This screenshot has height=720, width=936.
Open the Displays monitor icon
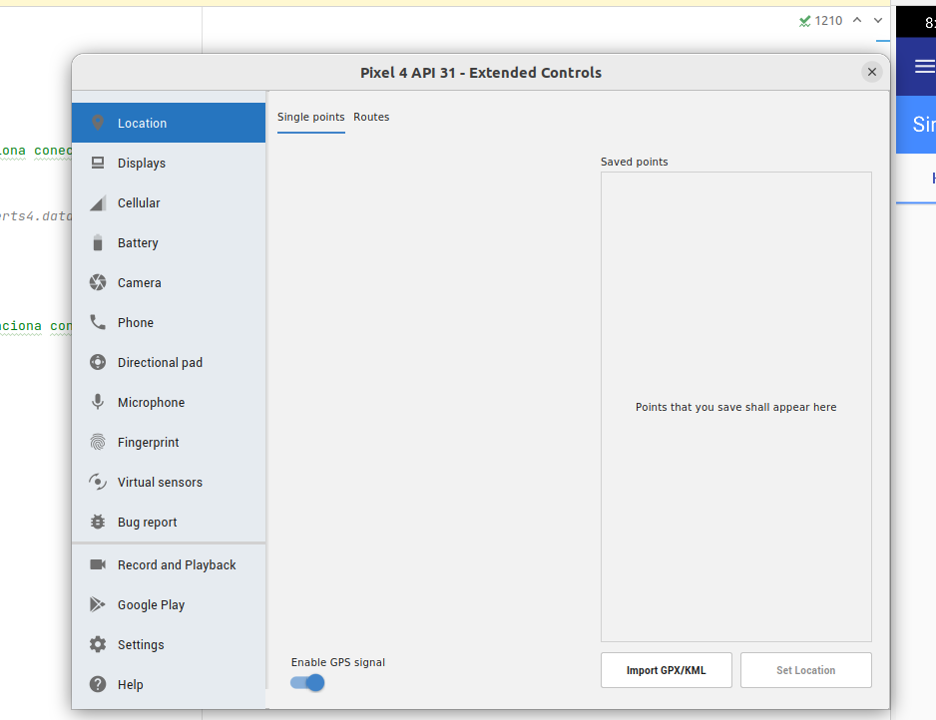[x=97, y=163]
